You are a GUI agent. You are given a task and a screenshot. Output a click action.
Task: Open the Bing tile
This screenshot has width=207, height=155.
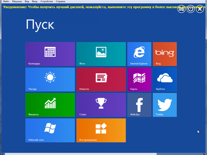165,54
